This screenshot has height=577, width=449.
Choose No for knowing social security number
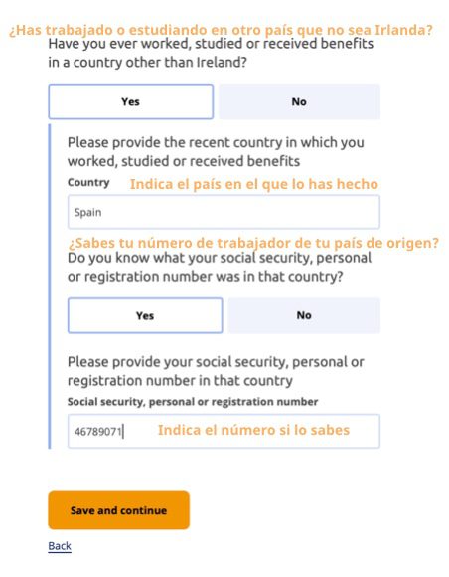pyautogui.click(x=304, y=315)
